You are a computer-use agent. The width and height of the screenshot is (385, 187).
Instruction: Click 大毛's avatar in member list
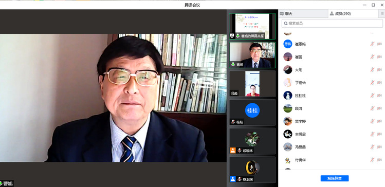pyautogui.click(x=288, y=70)
